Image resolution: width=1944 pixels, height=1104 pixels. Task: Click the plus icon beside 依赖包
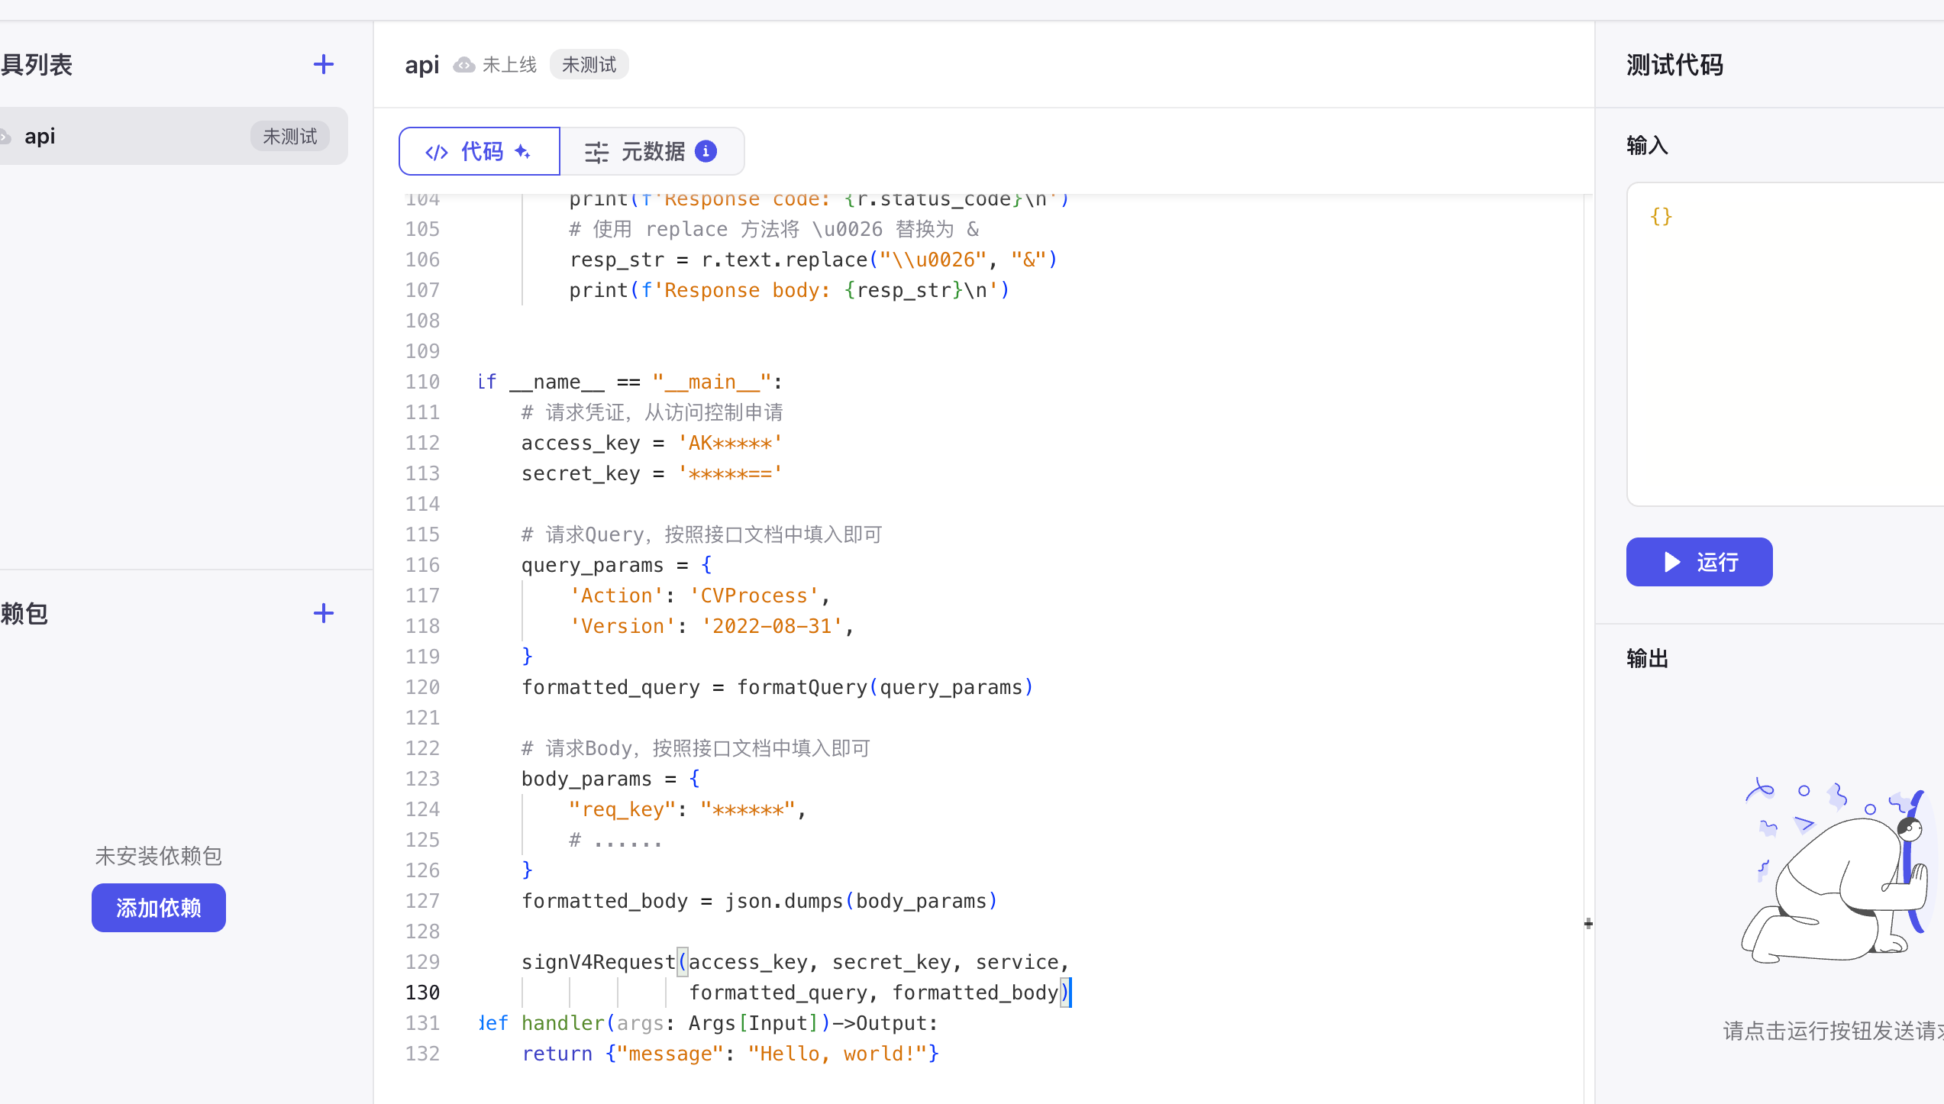[324, 613]
